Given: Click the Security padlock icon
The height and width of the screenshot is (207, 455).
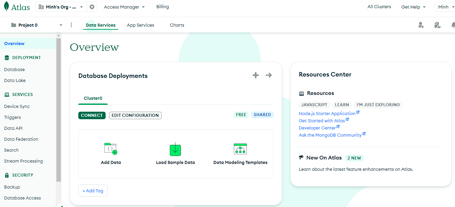Looking at the screenshot, I should pos(7,175).
